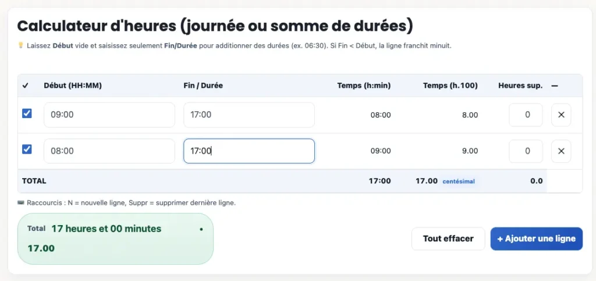This screenshot has height=281, width=596.
Task: Click the green Total summary box
Action: 115,239
